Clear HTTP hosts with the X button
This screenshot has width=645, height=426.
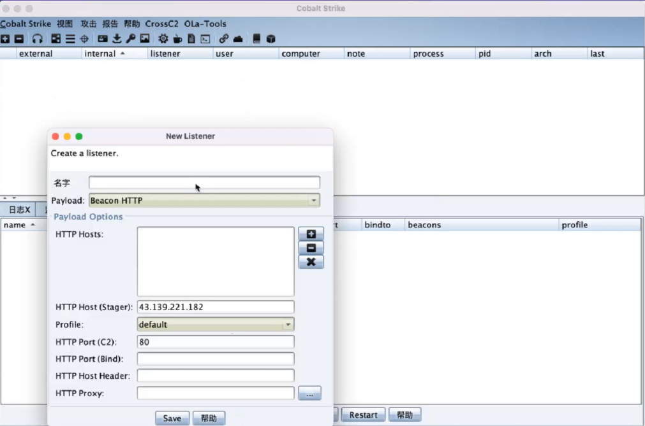coord(311,262)
